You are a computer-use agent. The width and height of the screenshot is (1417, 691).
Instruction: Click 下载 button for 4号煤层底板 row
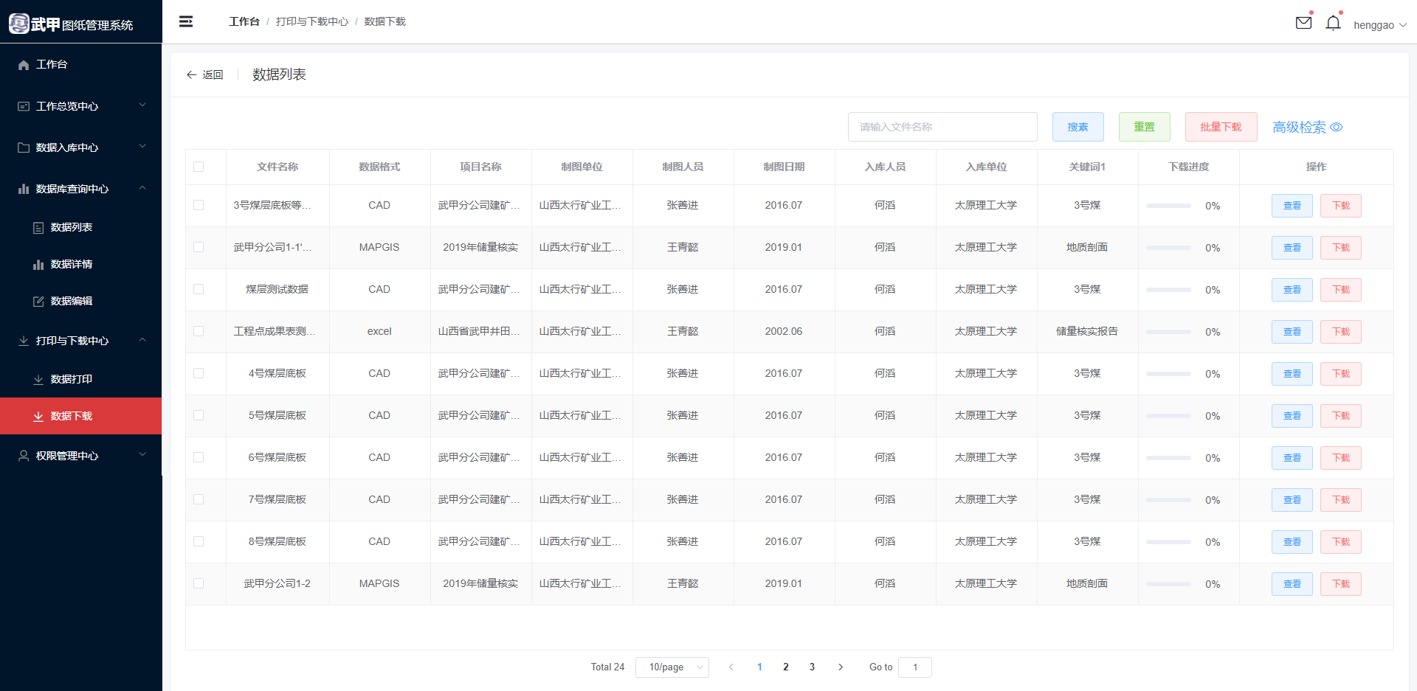(x=1340, y=374)
